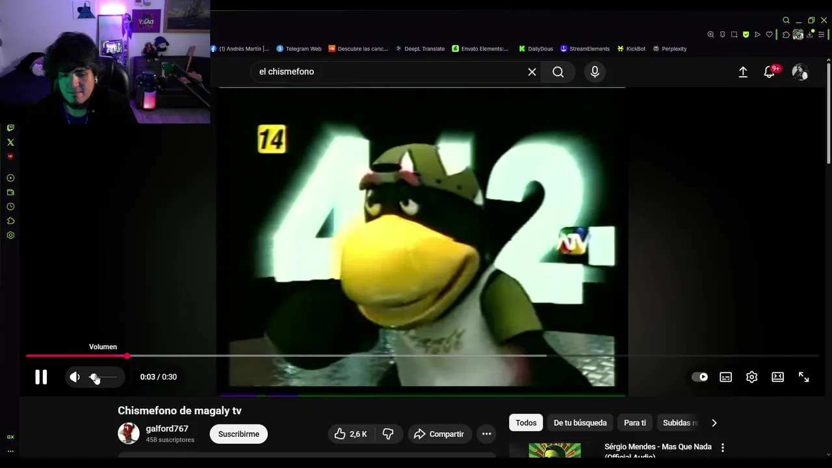This screenshot has height=468, width=832.
Task: Open Twitch in the browser sidebar
Action: (x=10, y=128)
